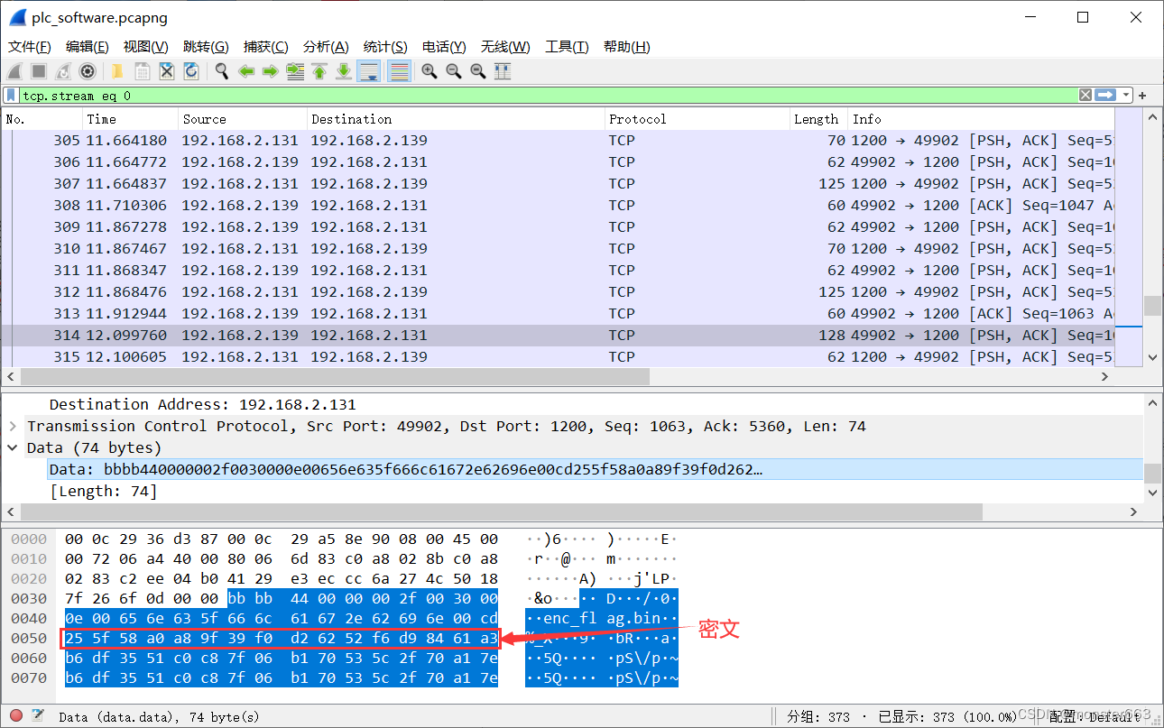Sort packets by Info column
This screenshot has height=728, width=1164.
click(982, 119)
